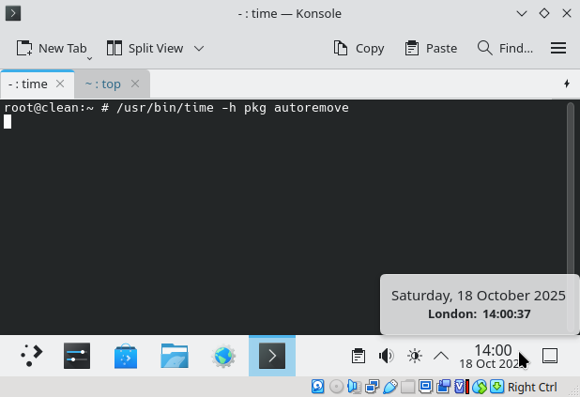Screen dimensions: 580x397
Task: Click the show desktop button
Action: tap(551, 356)
